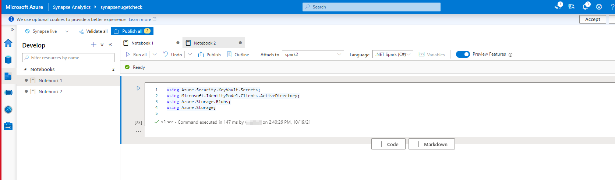Viewport: 615px width, 180px height.
Task: Open the Synapse live mode dropdown
Action: coord(47,31)
